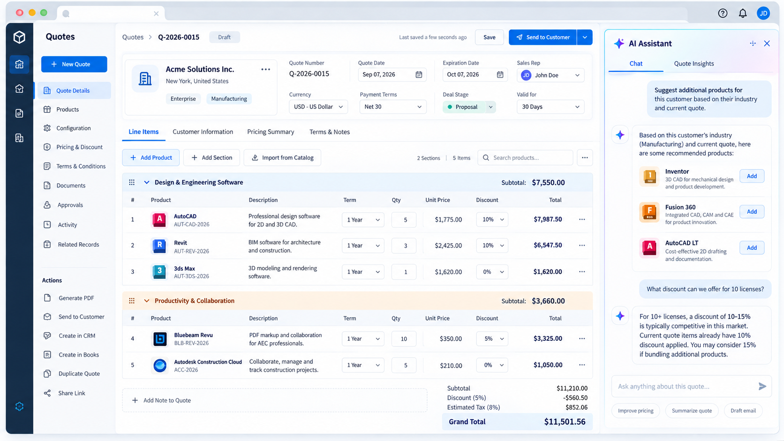The height and width of the screenshot is (441, 784).
Task: Click AutoCAD quantity field
Action: tap(404, 220)
